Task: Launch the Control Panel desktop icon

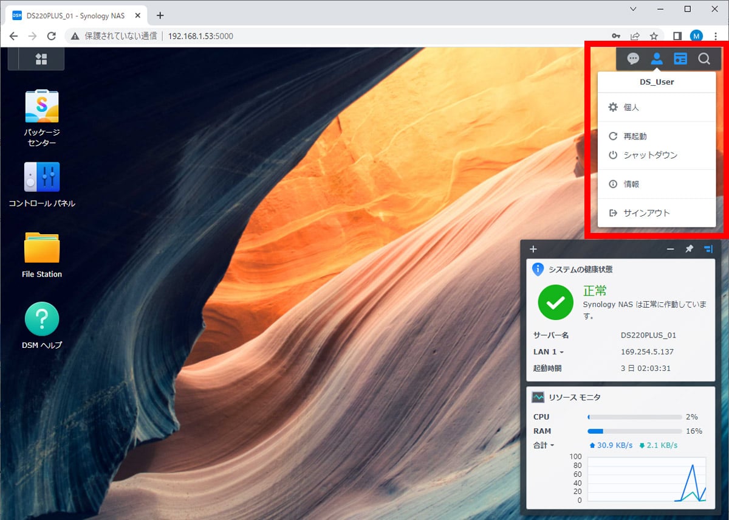Action: (42, 177)
